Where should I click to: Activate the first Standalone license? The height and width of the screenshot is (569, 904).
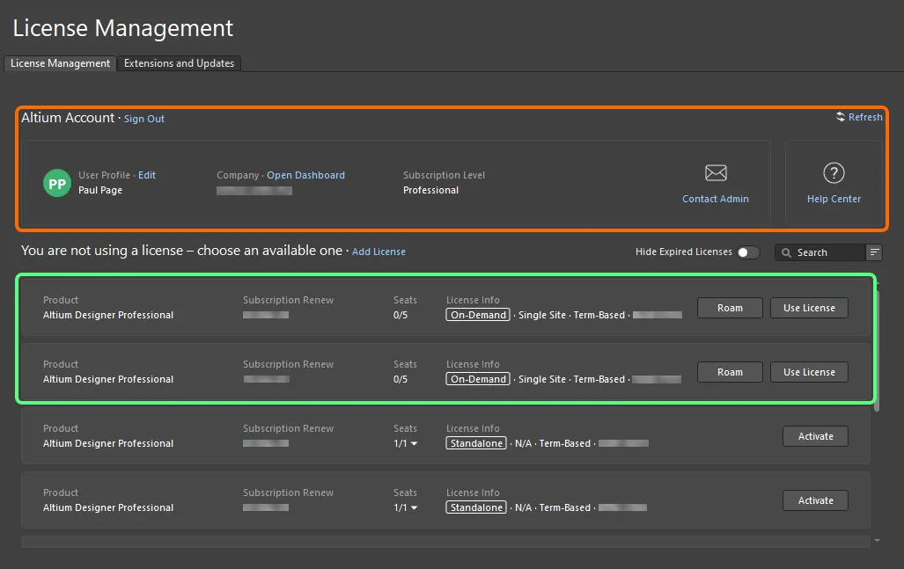(x=815, y=436)
